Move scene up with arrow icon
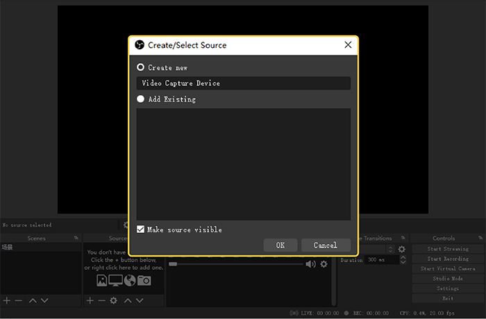Viewport: 486px width, 319px height. pyautogui.click(x=32, y=300)
